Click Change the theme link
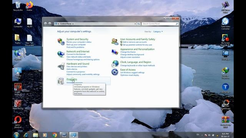246x138 pixels. (128, 52)
